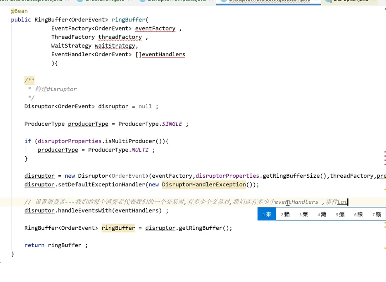Click the getRingBuffer() call
386x282 pixels.
[x=204, y=228]
